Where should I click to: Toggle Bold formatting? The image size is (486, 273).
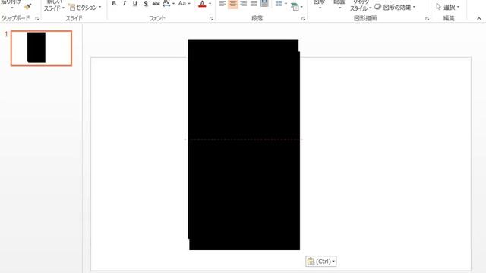114,3
